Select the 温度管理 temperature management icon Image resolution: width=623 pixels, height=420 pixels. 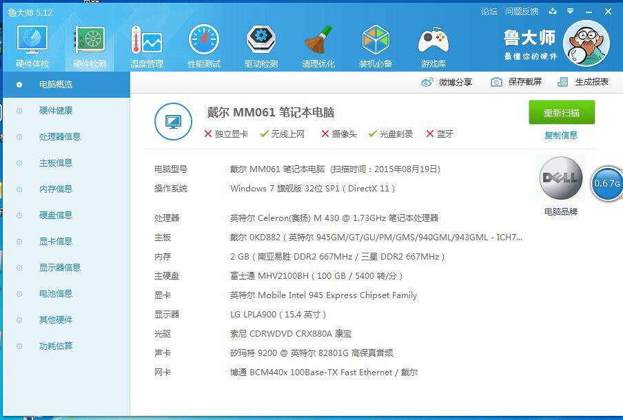pyautogui.click(x=146, y=46)
